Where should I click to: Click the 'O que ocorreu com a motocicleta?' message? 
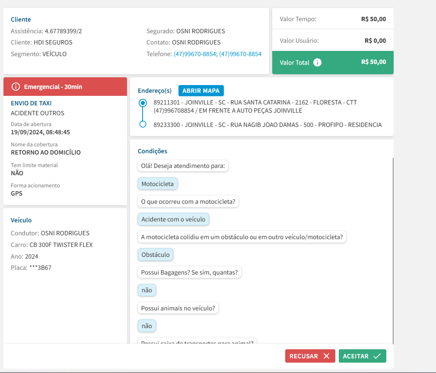(188, 202)
